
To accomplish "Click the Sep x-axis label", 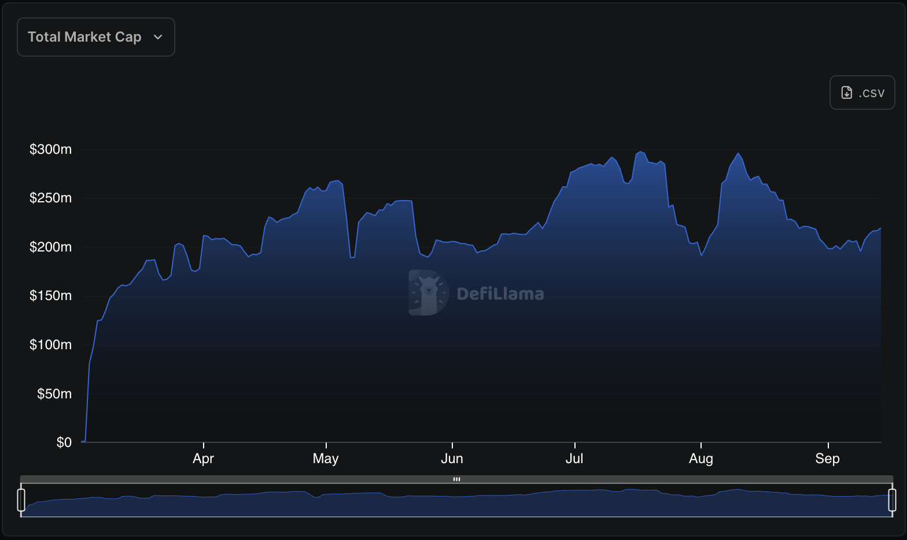I will [828, 458].
